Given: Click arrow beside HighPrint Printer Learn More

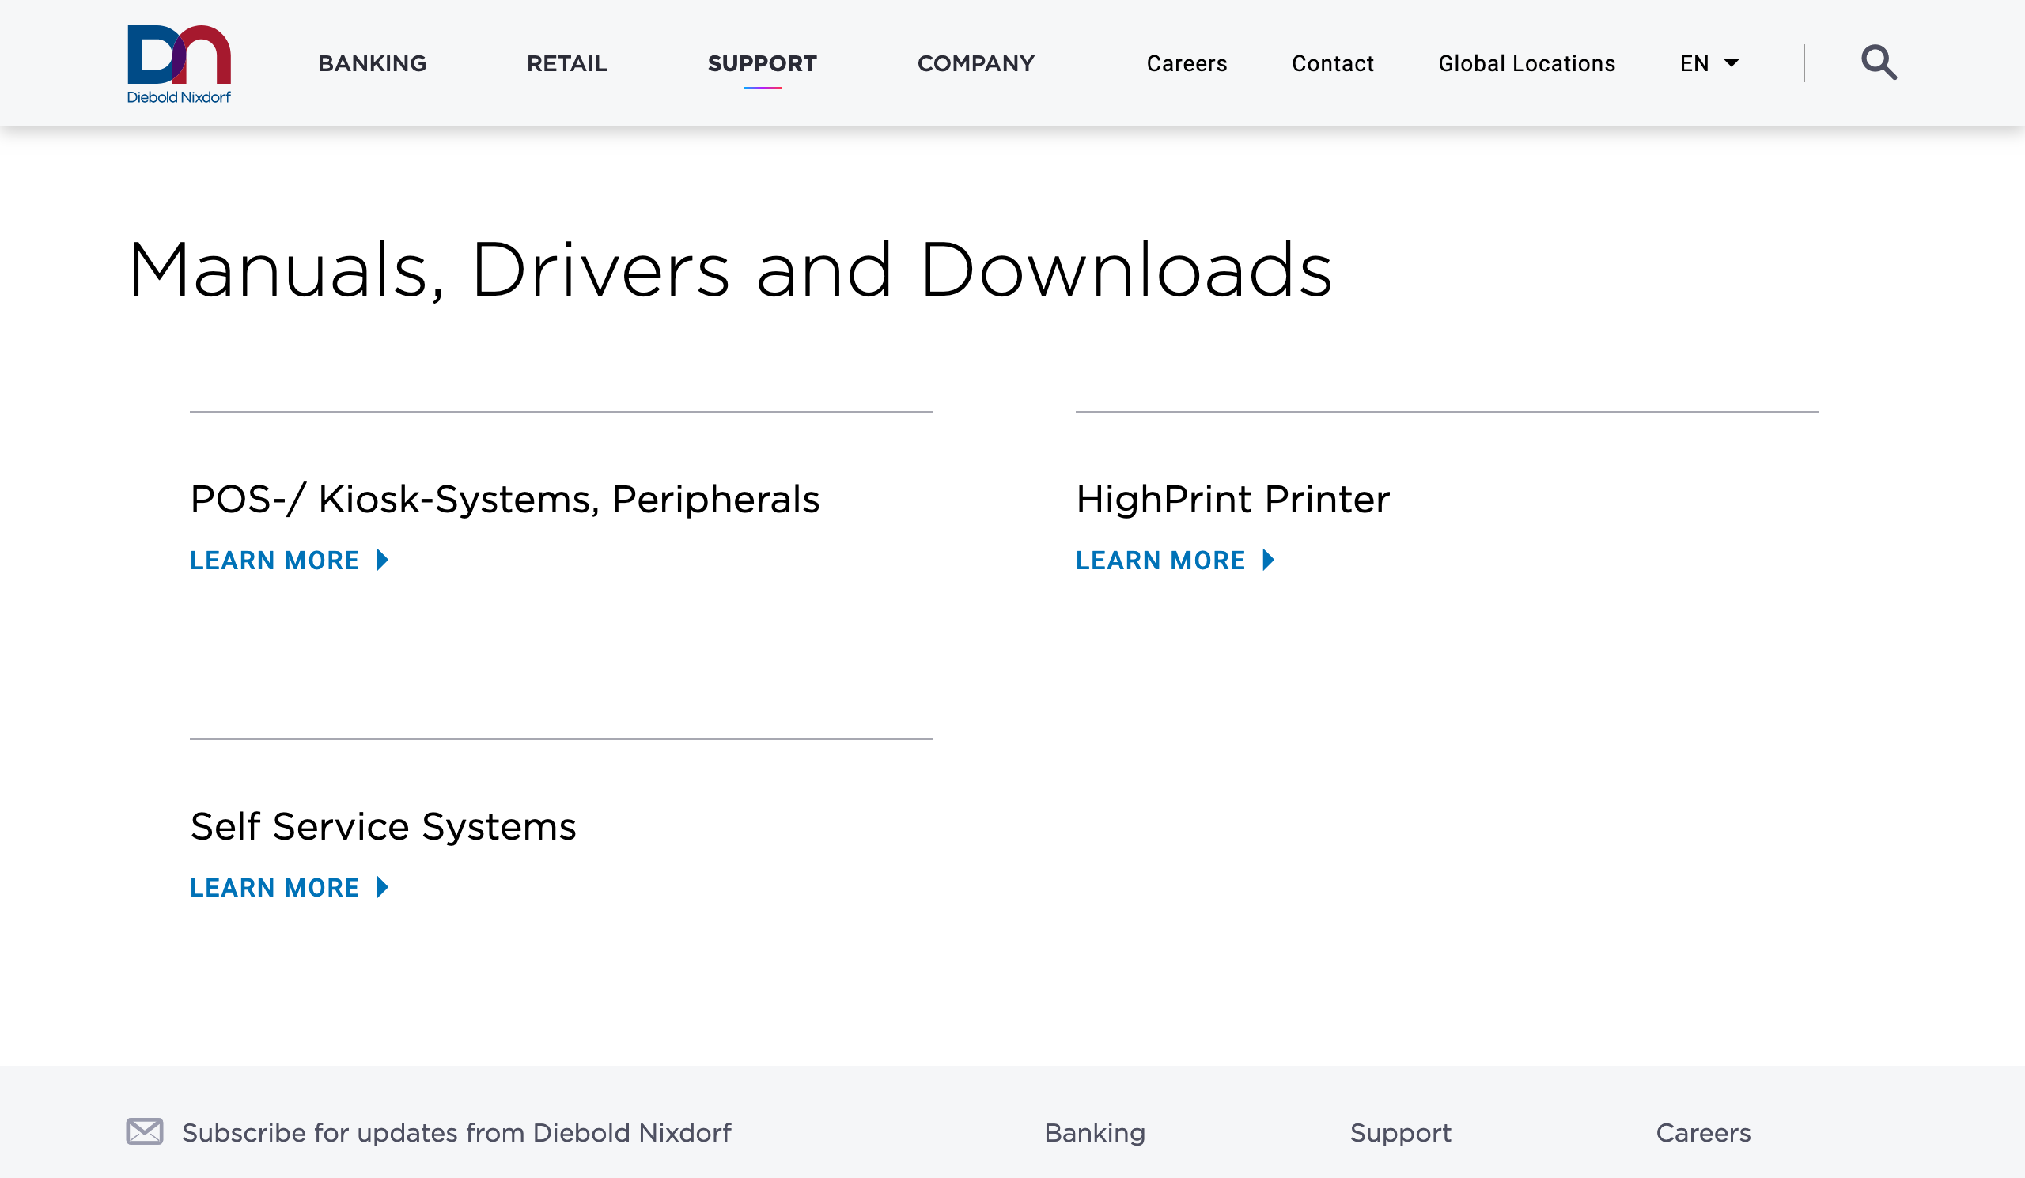Looking at the screenshot, I should click(1268, 560).
